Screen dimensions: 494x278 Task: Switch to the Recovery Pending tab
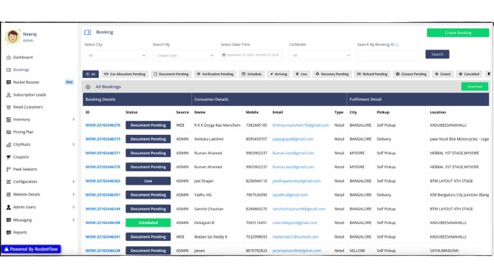click(332, 74)
